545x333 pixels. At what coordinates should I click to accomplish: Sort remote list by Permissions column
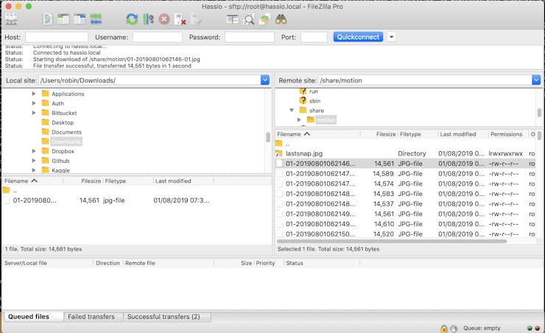click(508, 134)
